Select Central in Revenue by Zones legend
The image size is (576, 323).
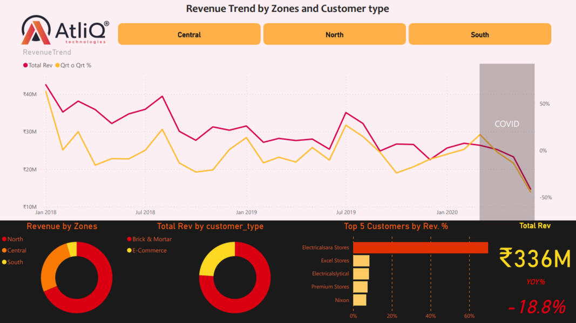(x=17, y=250)
